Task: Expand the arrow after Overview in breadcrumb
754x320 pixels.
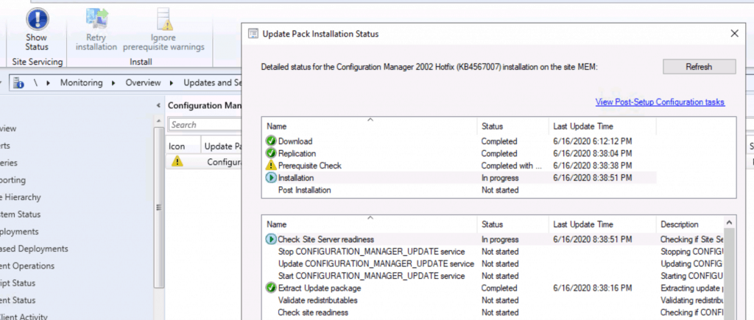Action: coord(172,82)
